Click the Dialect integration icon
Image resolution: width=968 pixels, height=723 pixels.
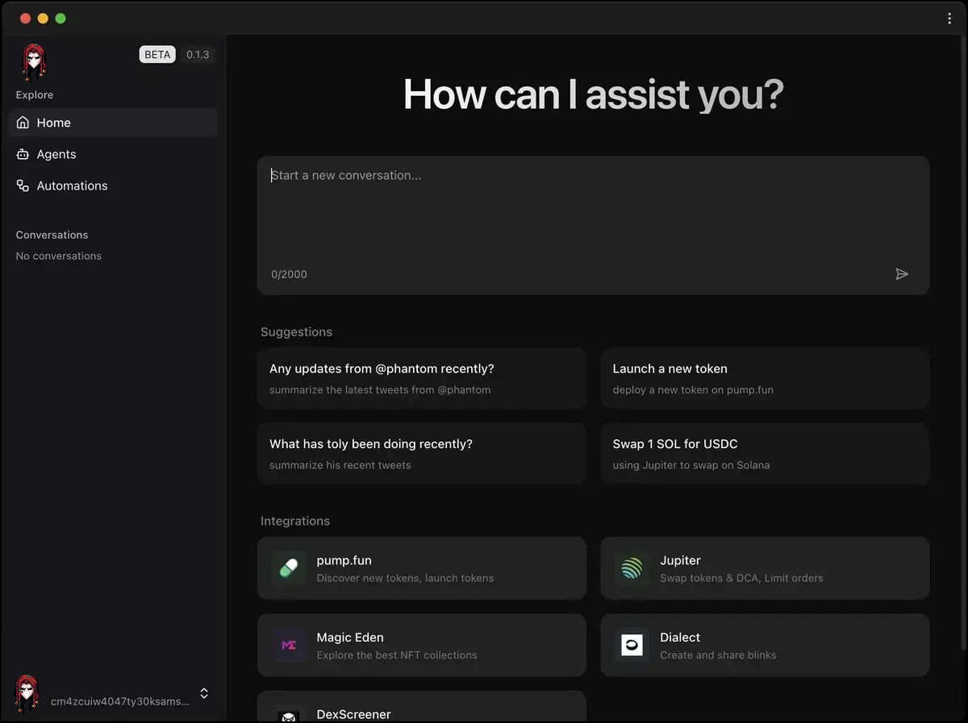[x=632, y=645]
